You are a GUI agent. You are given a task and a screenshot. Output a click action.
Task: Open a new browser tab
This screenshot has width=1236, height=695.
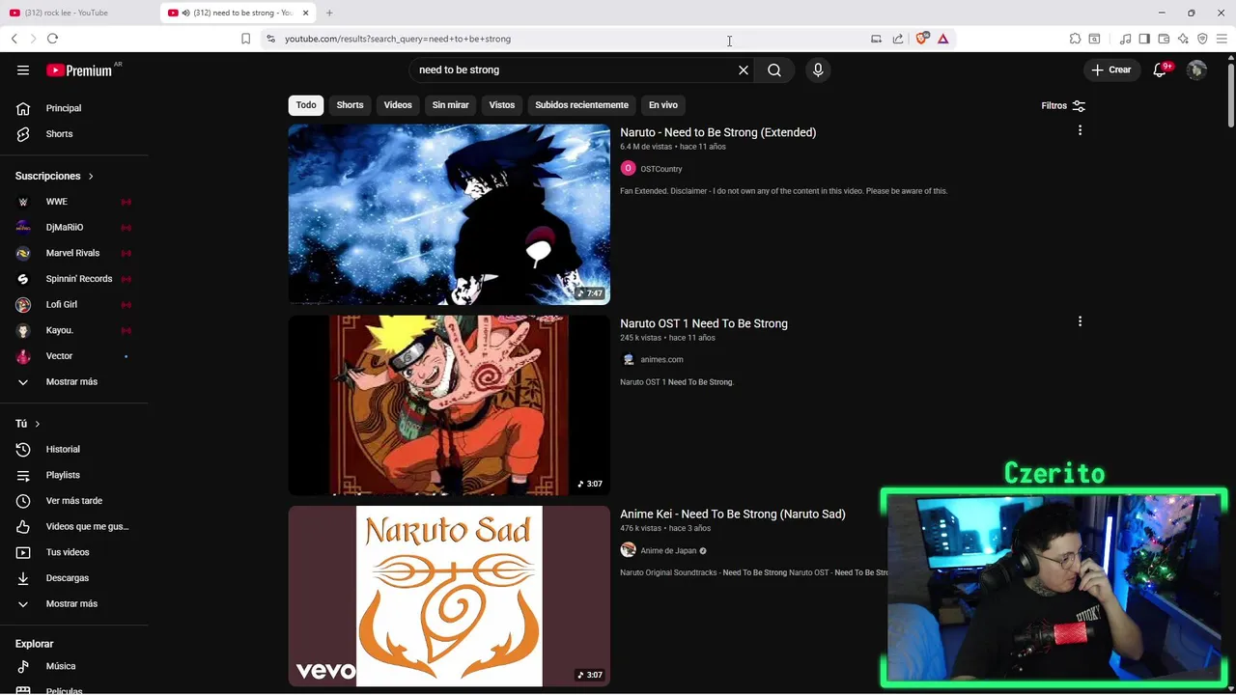click(x=329, y=13)
